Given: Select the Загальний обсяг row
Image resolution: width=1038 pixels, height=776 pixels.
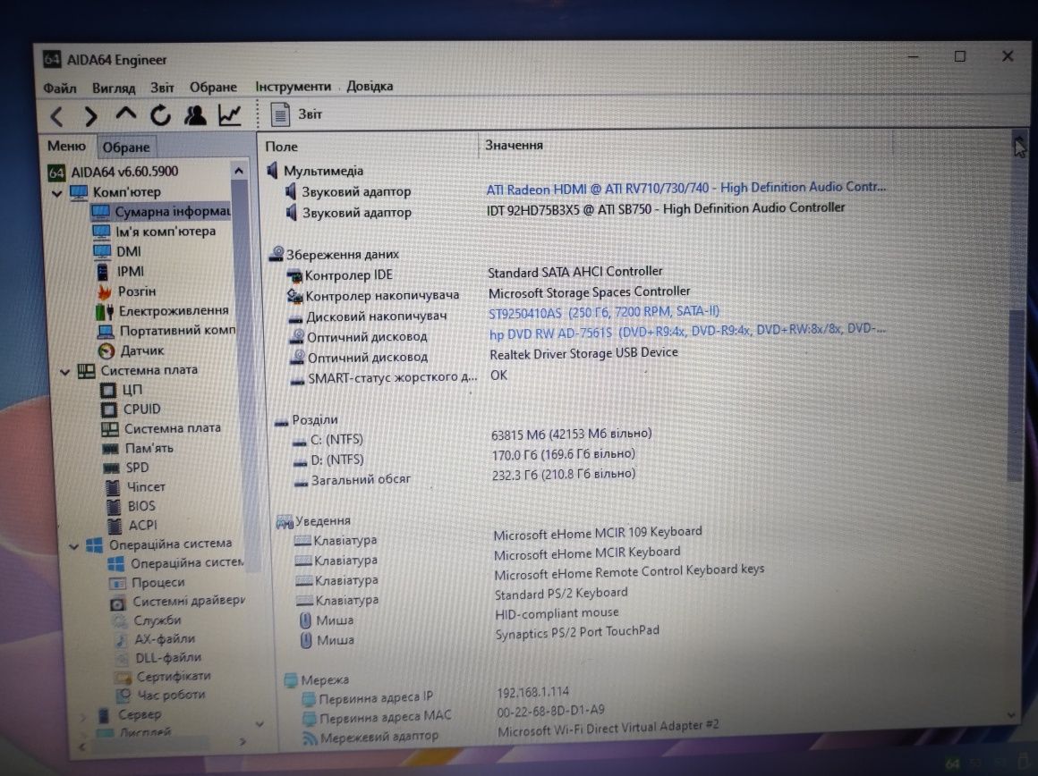Looking at the screenshot, I should pyautogui.click(x=464, y=477).
